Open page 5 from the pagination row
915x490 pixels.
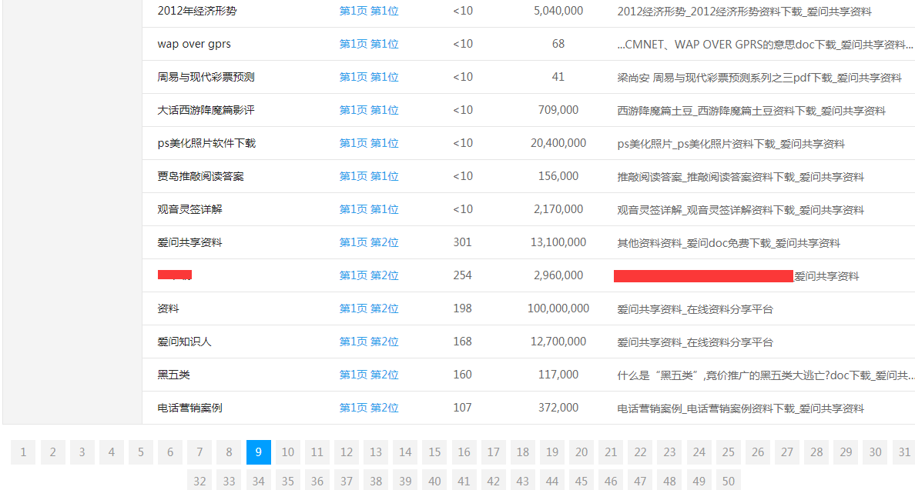click(140, 452)
